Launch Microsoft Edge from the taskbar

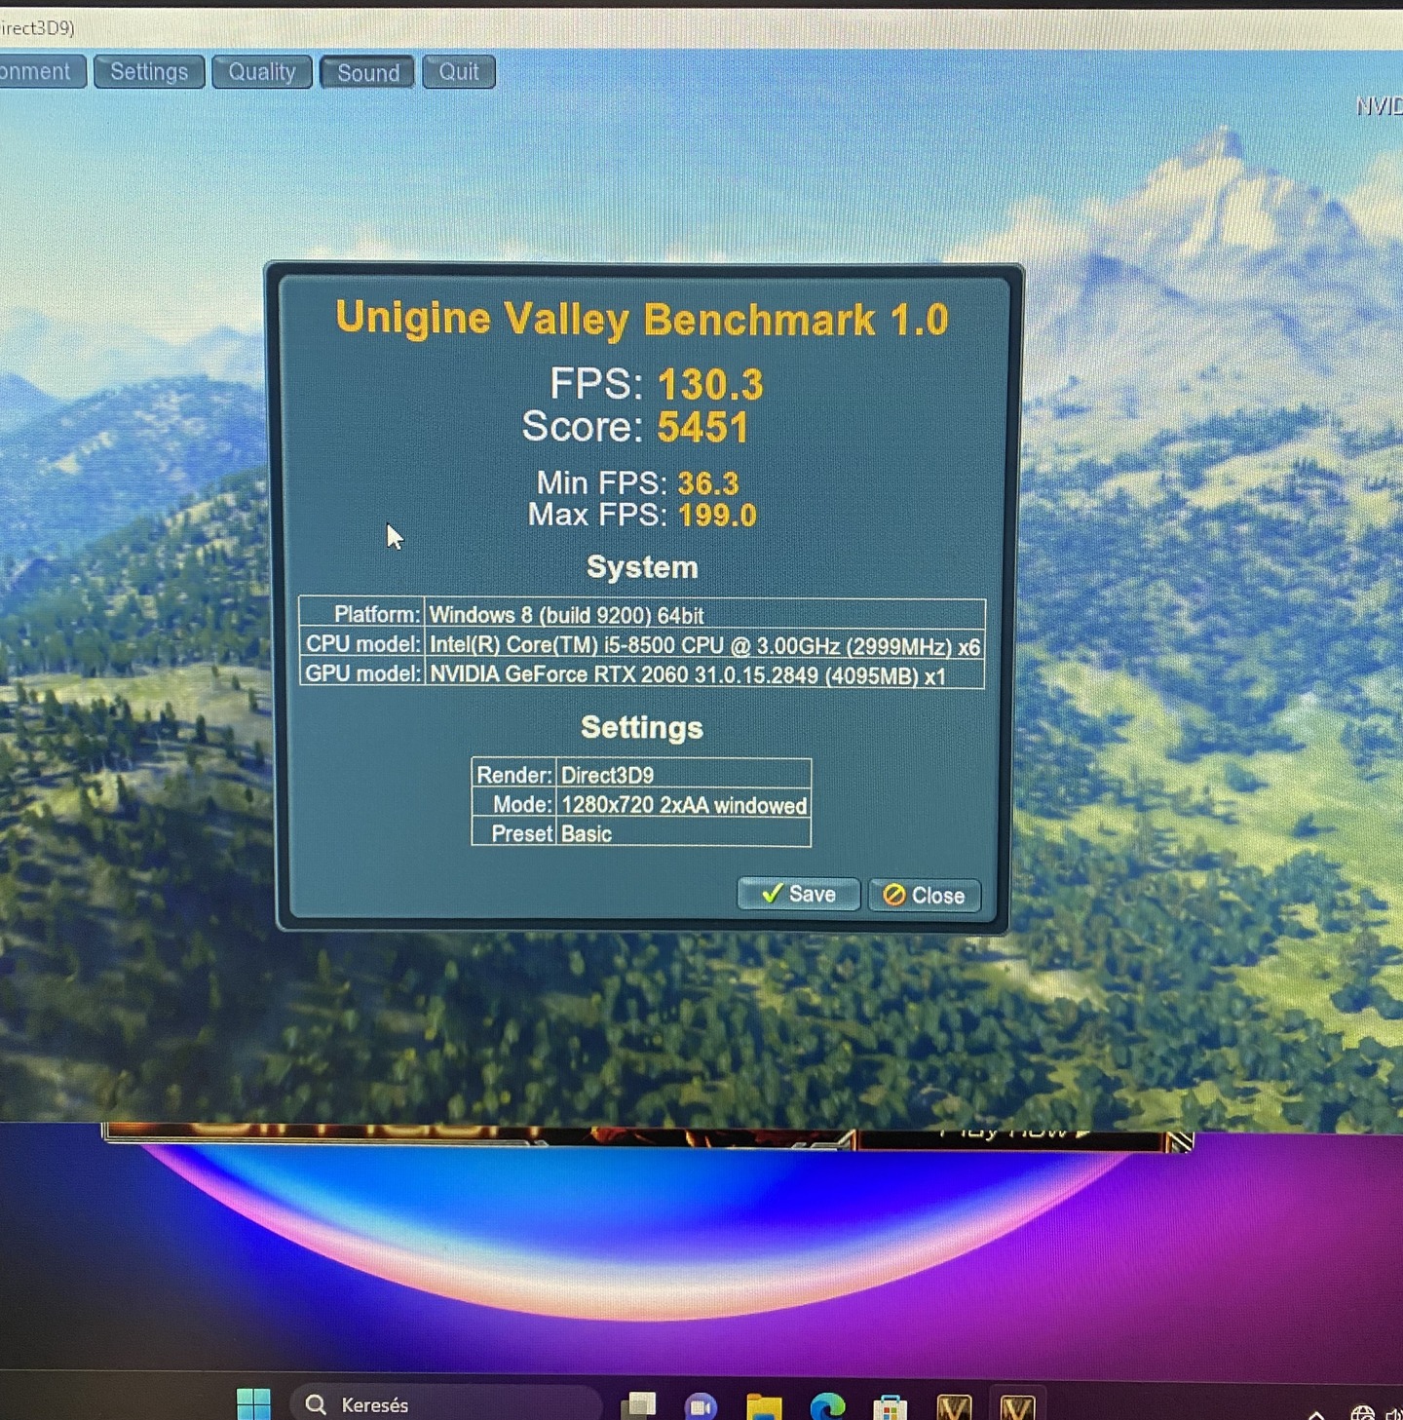click(827, 1406)
